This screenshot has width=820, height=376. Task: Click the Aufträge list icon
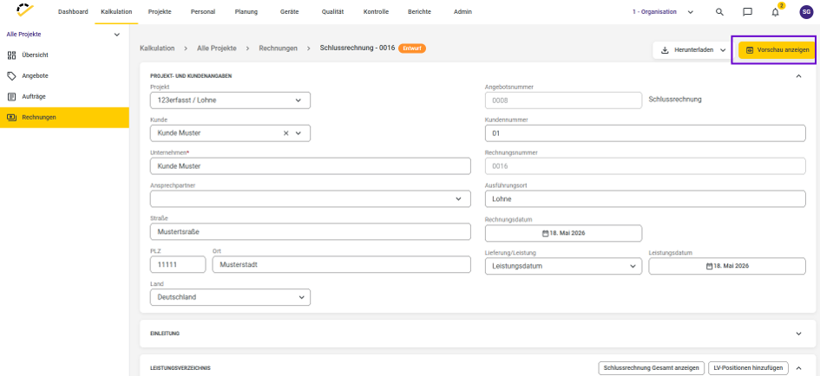(11, 97)
